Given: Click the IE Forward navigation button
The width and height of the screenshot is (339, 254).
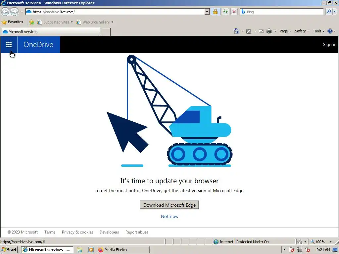Looking at the screenshot, I should tap(14, 12).
